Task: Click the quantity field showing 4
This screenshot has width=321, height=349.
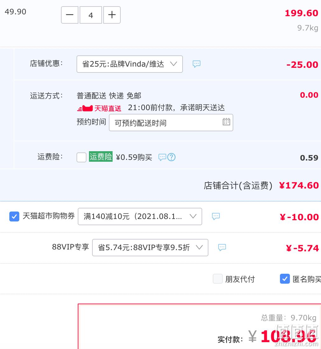Action: pos(91,15)
